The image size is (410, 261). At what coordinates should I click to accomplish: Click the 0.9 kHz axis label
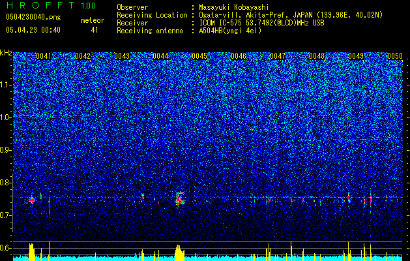click(x=6, y=150)
